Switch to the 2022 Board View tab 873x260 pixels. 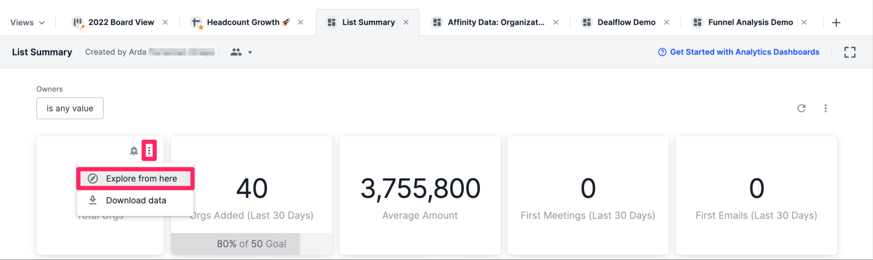pos(121,22)
